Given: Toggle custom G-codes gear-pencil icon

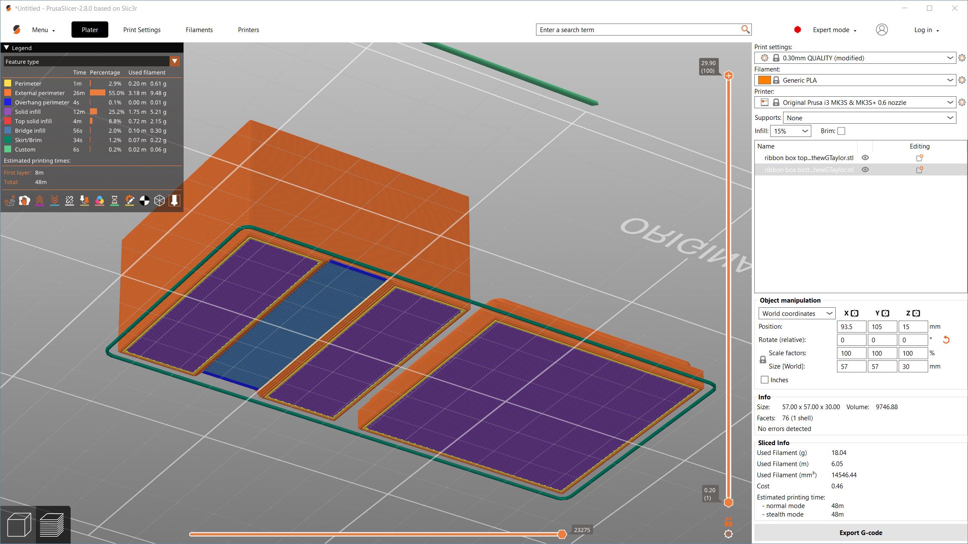Looking at the screenshot, I should click(129, 200).
